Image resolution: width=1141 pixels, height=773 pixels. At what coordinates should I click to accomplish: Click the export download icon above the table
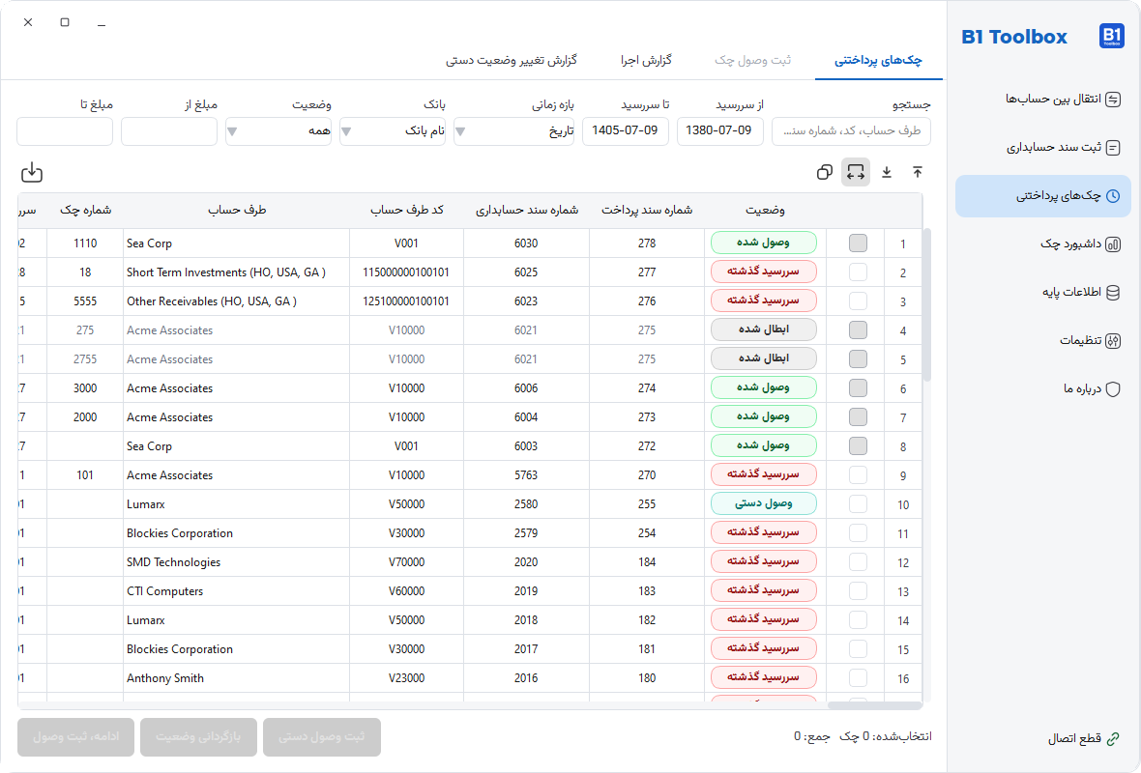(32, 172)
